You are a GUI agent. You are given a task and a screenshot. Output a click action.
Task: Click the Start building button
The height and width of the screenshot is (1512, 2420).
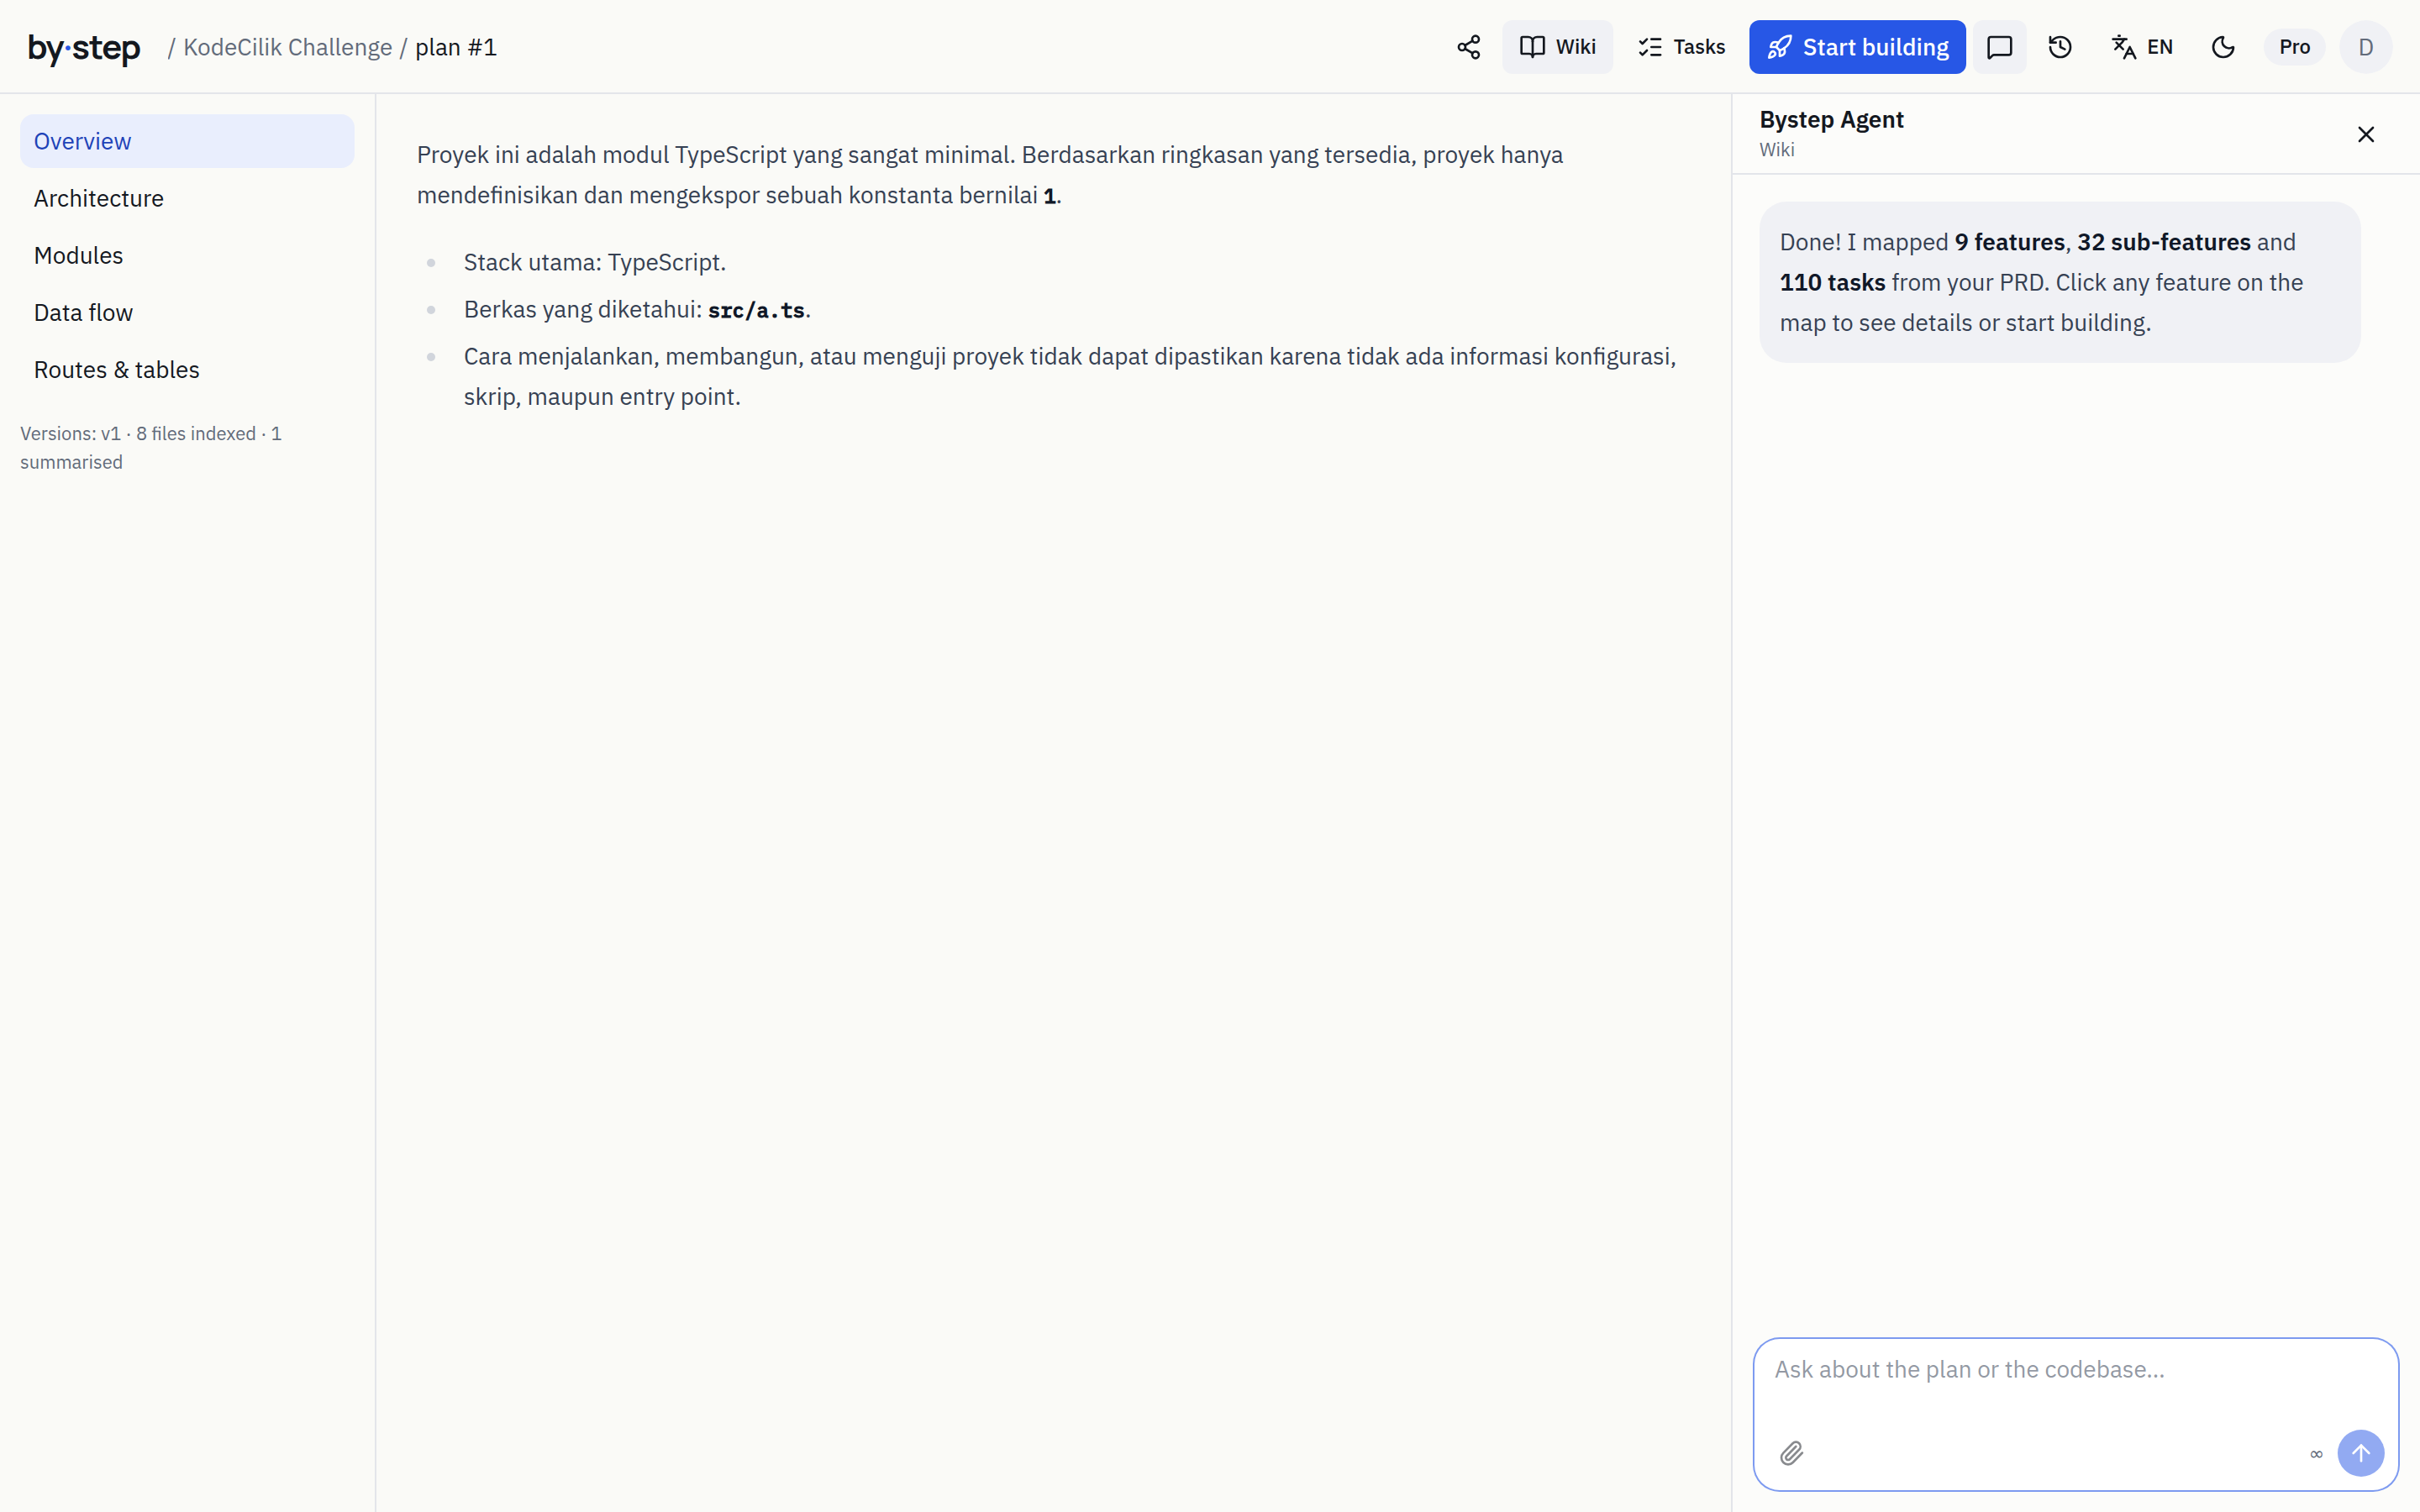[x=1857, y=47]
